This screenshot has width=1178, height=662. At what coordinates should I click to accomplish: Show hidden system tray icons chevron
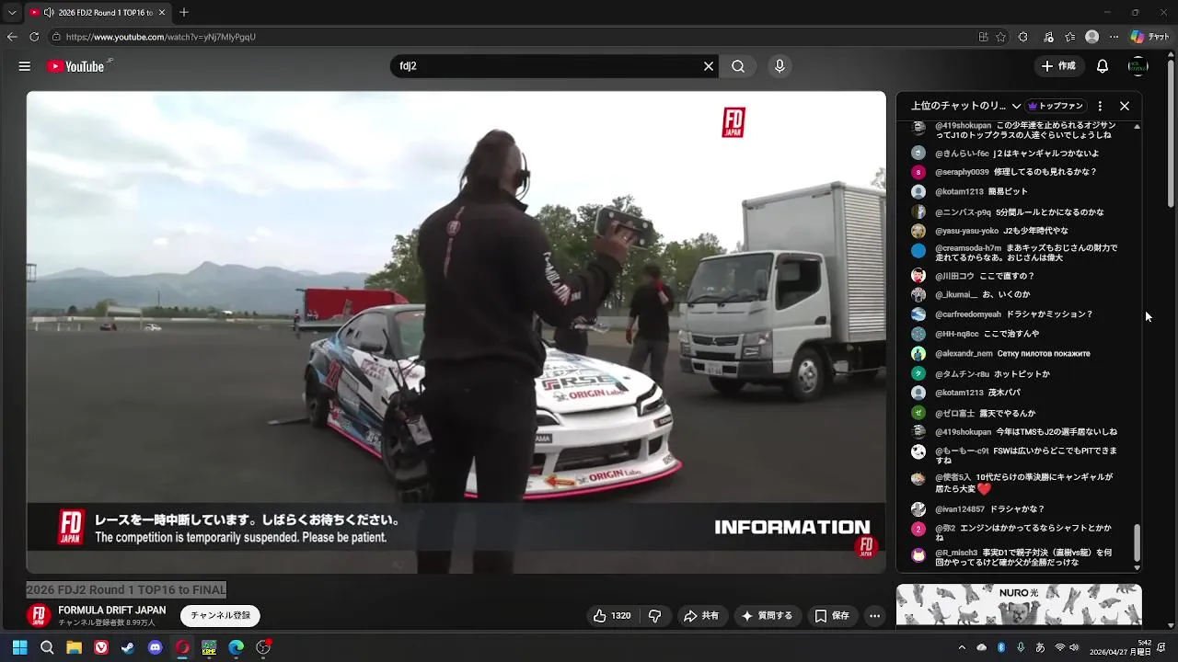point(962,647)
